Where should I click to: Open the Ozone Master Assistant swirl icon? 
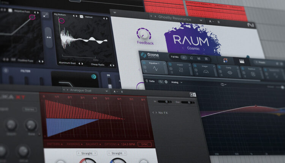click(x=225, y=61)
